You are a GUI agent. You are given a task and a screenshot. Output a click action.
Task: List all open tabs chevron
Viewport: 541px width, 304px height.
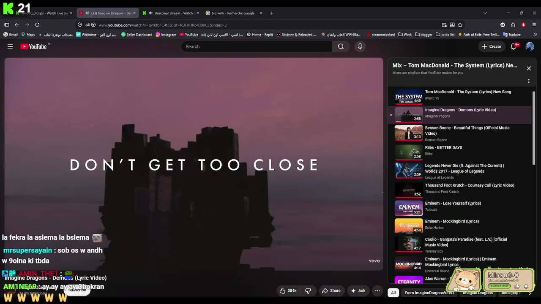click(485, 13)
